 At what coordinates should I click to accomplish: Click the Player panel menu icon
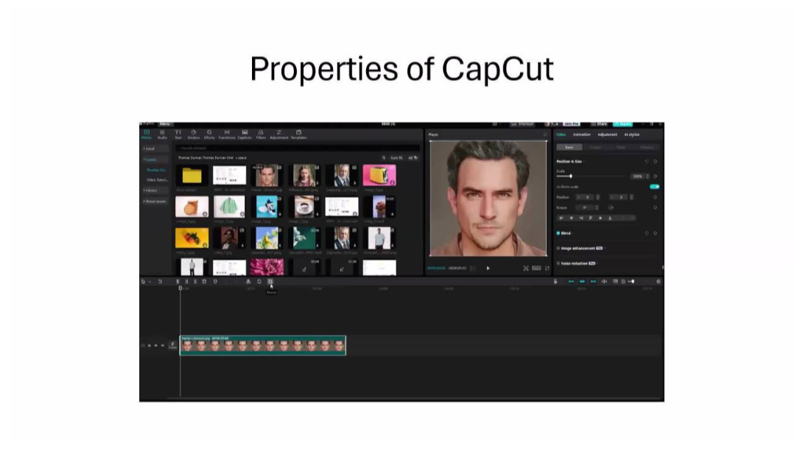click(545, 135)
